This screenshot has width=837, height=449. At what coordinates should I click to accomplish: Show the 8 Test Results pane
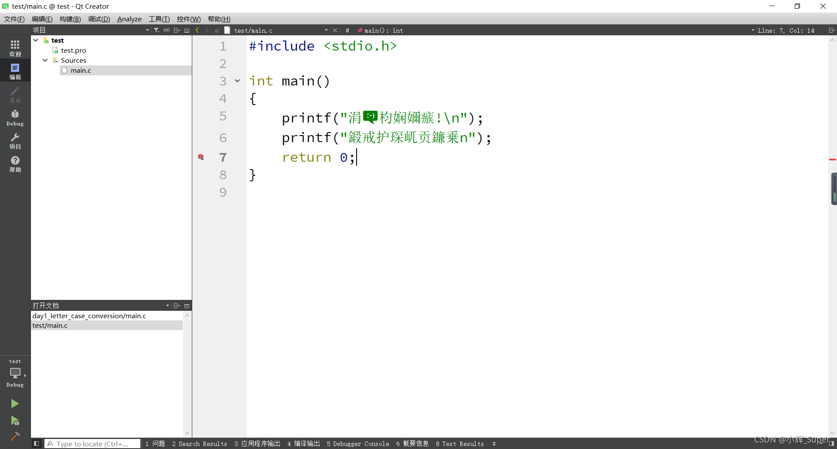[x=460, y=444]
